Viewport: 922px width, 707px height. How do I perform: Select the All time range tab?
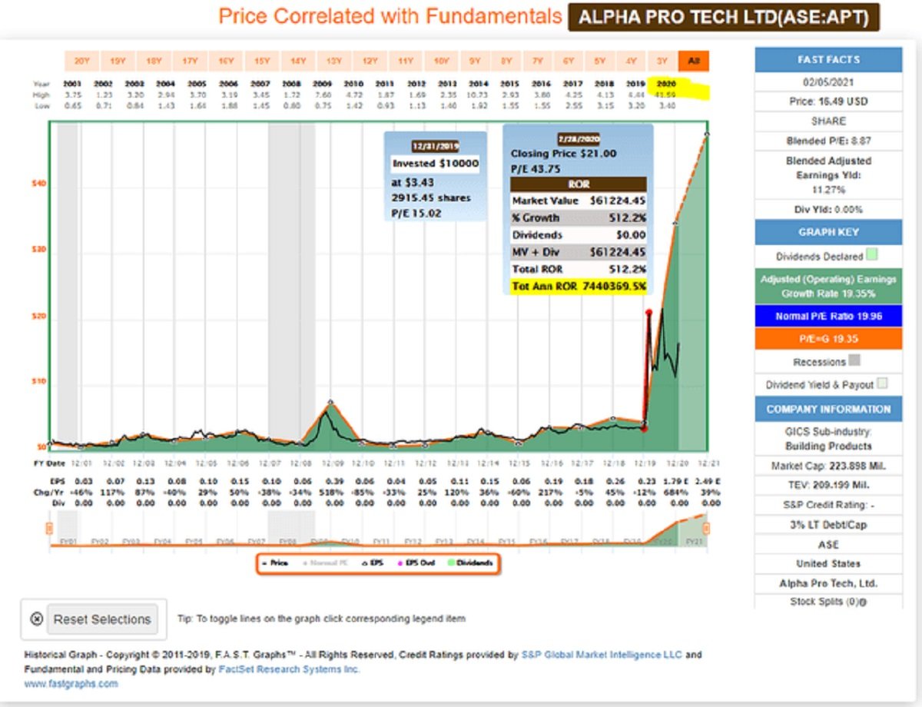coord(693,61)
